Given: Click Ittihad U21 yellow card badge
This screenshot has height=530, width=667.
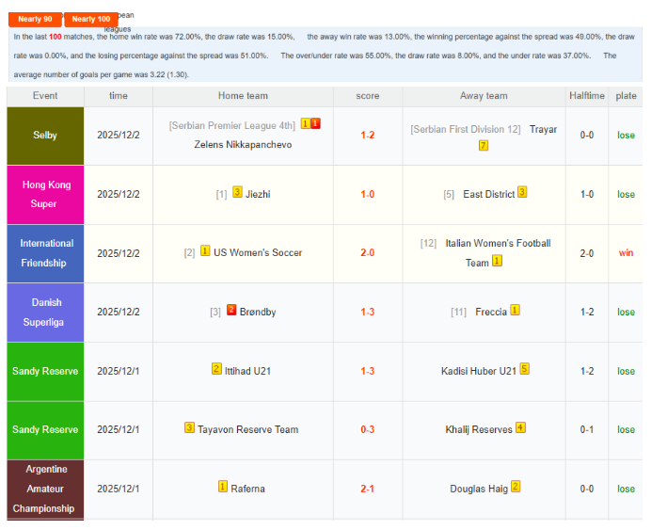Looking at the screenshot, I should [216, 369].
